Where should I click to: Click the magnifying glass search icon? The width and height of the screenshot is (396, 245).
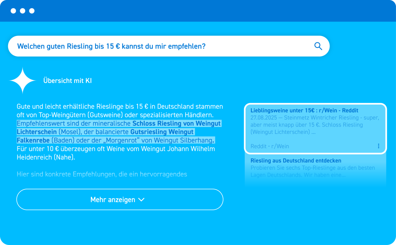pyautogui.click(x=318, y=46)
